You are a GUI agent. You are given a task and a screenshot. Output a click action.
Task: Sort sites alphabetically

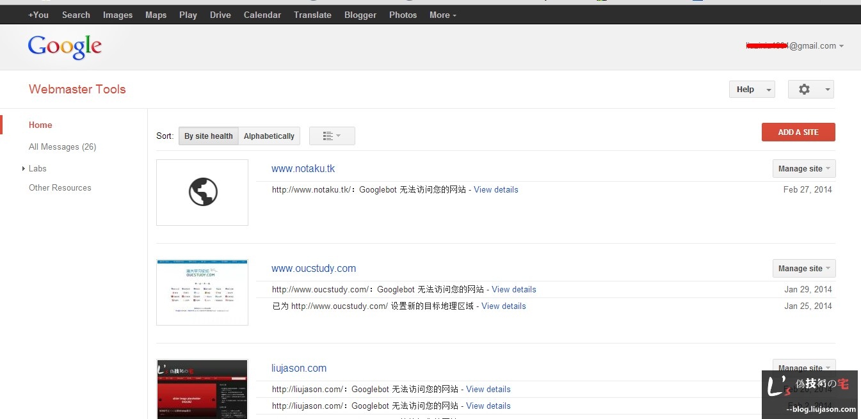269,136
